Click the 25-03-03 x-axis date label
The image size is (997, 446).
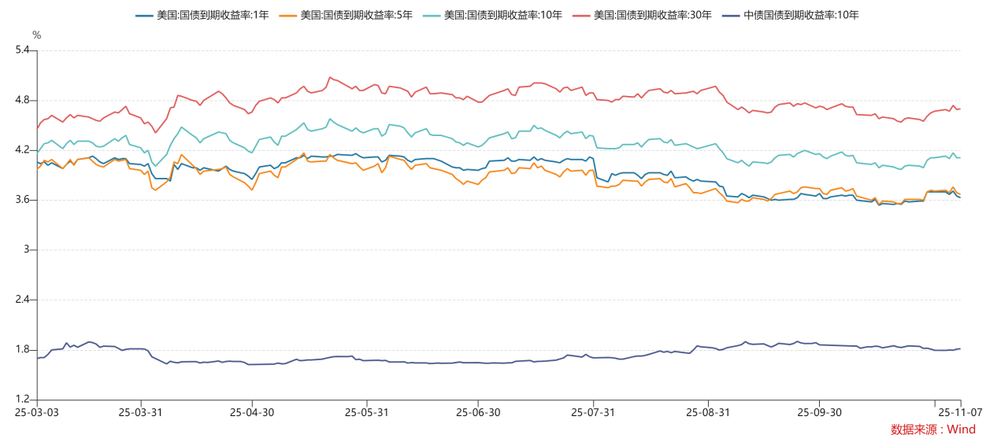tap(37, 411)
